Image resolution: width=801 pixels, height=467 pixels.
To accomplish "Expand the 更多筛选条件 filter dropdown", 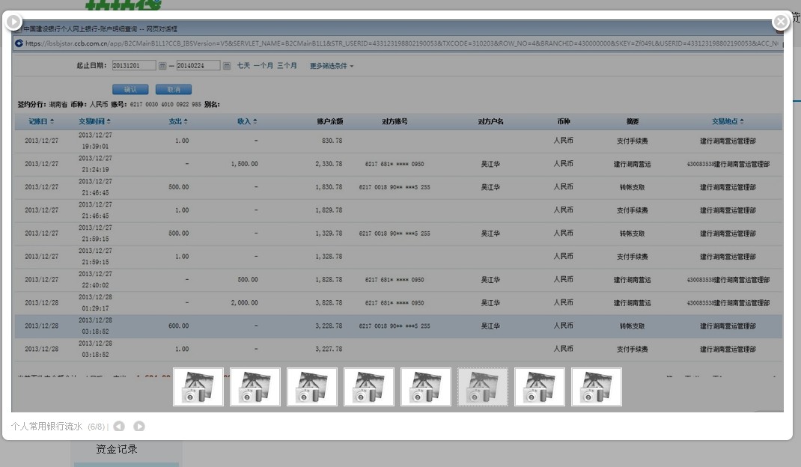I will coord(332,66).
